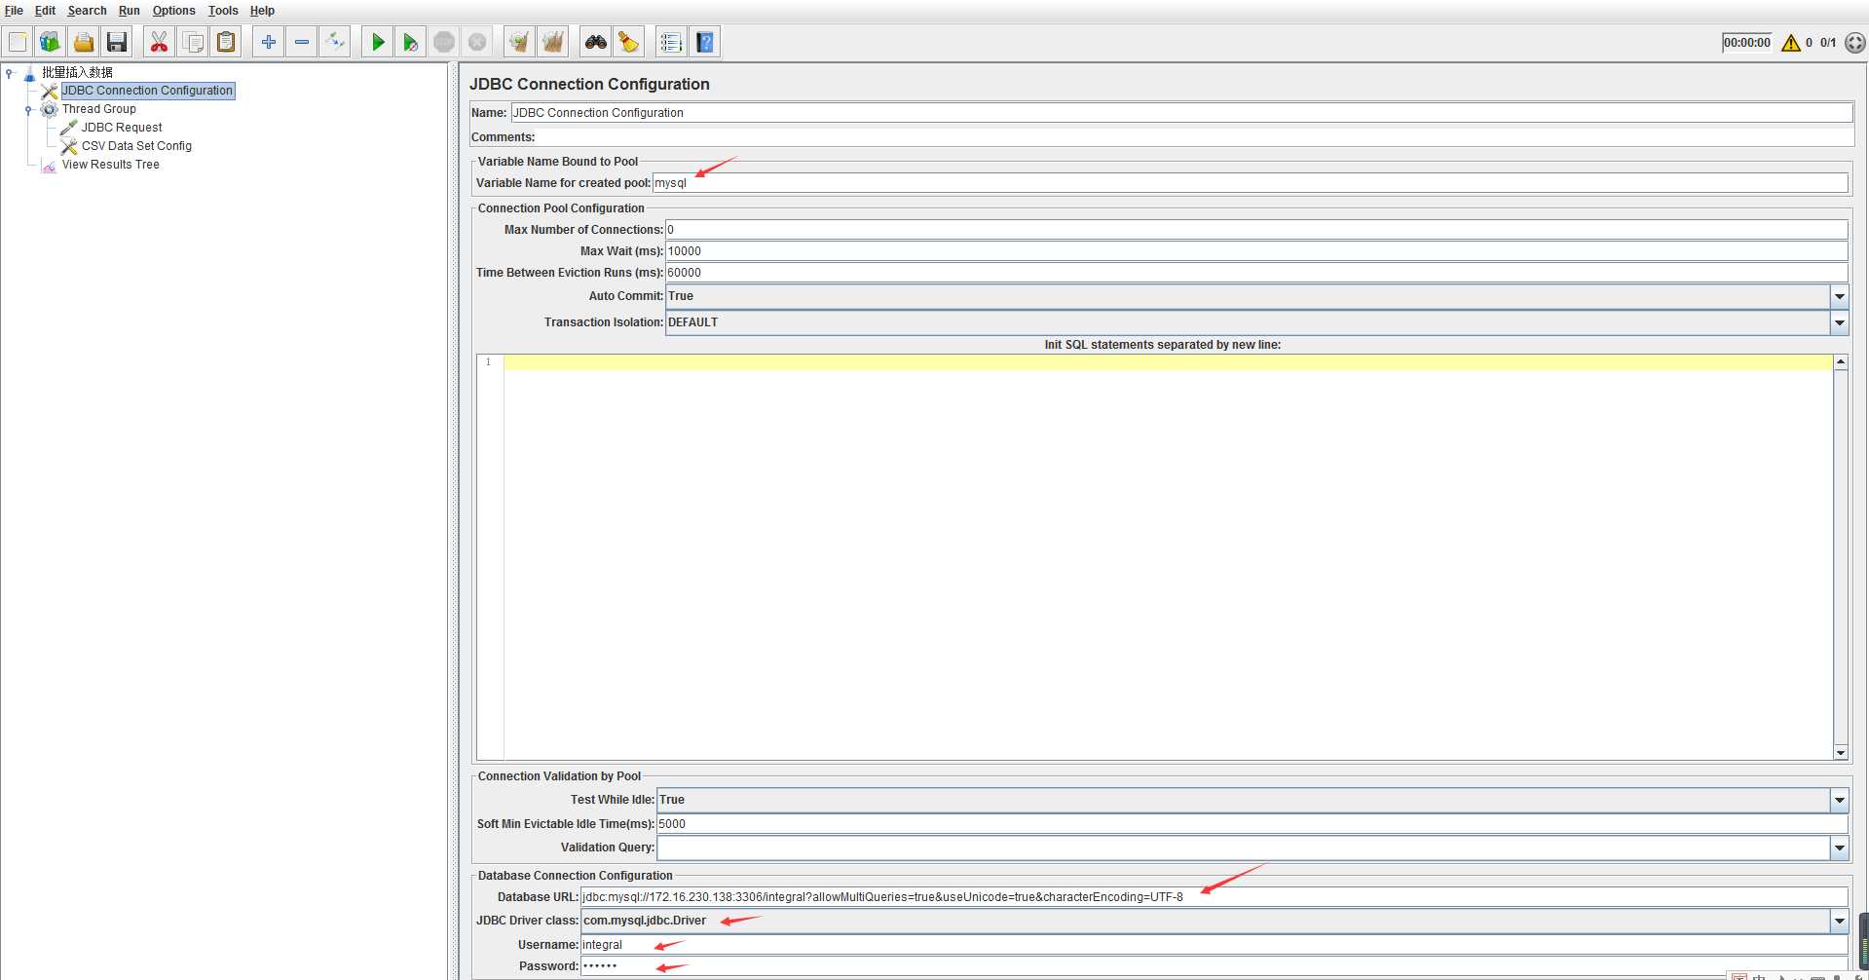Click the elapsed time 00:00:00 display
The height and width of the screenshot is (980, 1869).
click(1747, 43)
